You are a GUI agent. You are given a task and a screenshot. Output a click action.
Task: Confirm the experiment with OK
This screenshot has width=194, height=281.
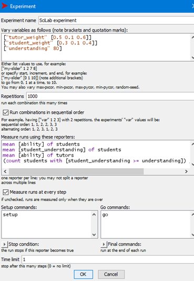pos(84,274)
